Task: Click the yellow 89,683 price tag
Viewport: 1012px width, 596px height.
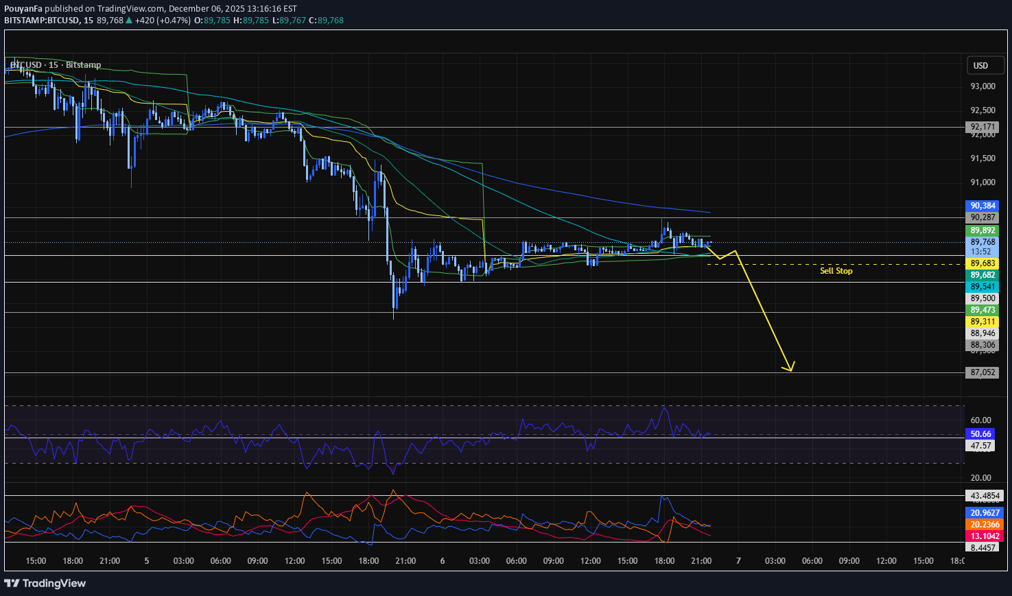Action: point(982,263)
